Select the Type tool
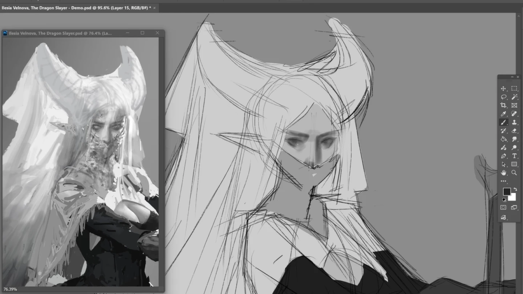This screenshot has height=294, width=523. pos(514,156)
